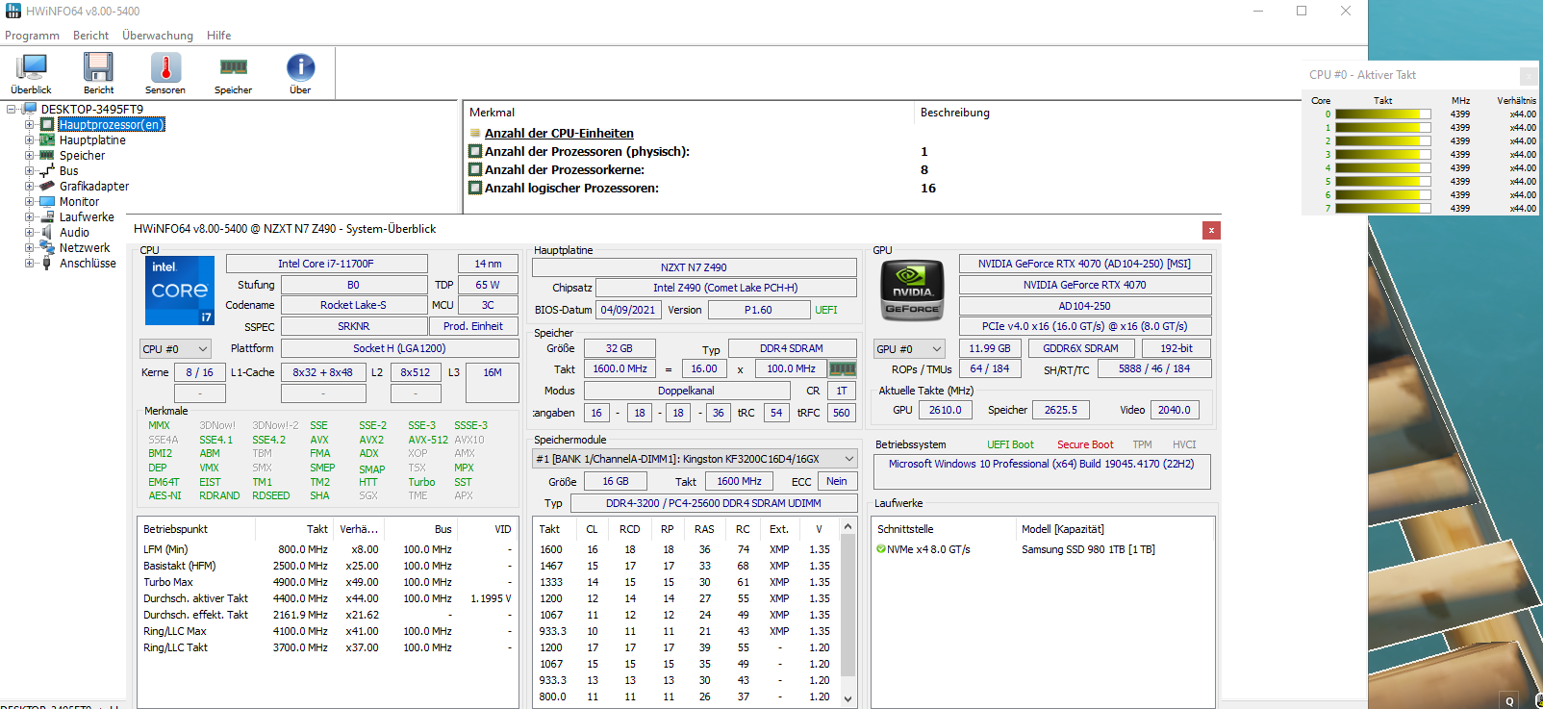Open the memory module Kingston dropdown
The width and height of the screenshot is (1543, 709).
696,459
